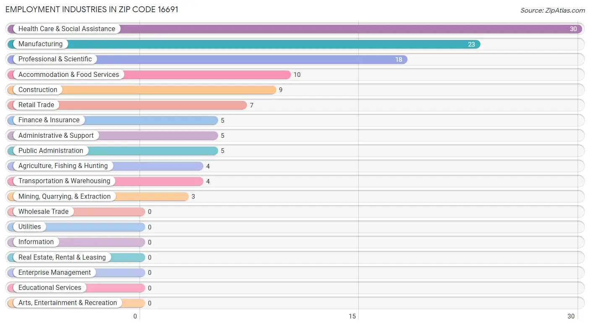Select the Educational Services label
This screenshot has width=590, height=326.
[x=50, y=288]
